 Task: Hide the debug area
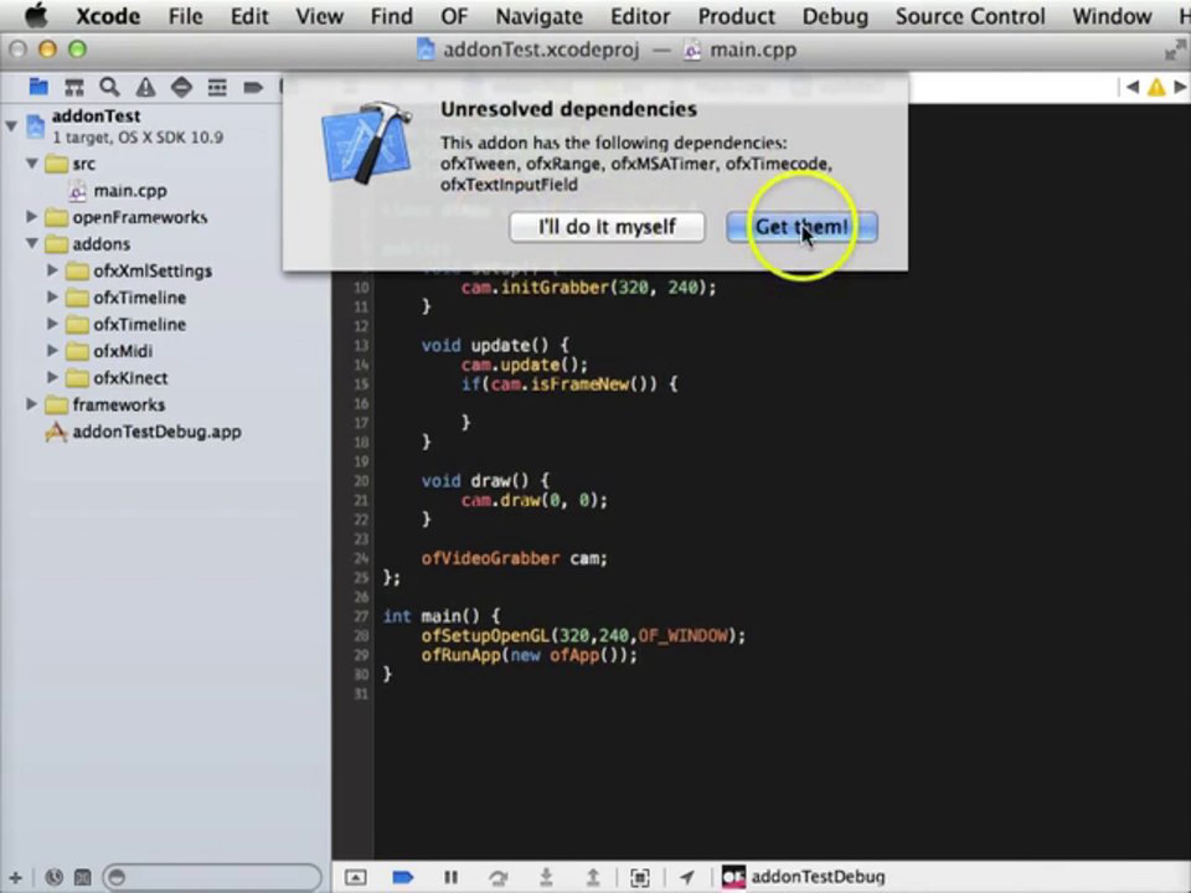click(x=355, y=878)
